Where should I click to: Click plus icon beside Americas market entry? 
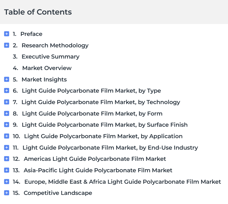tap(7, 159)
